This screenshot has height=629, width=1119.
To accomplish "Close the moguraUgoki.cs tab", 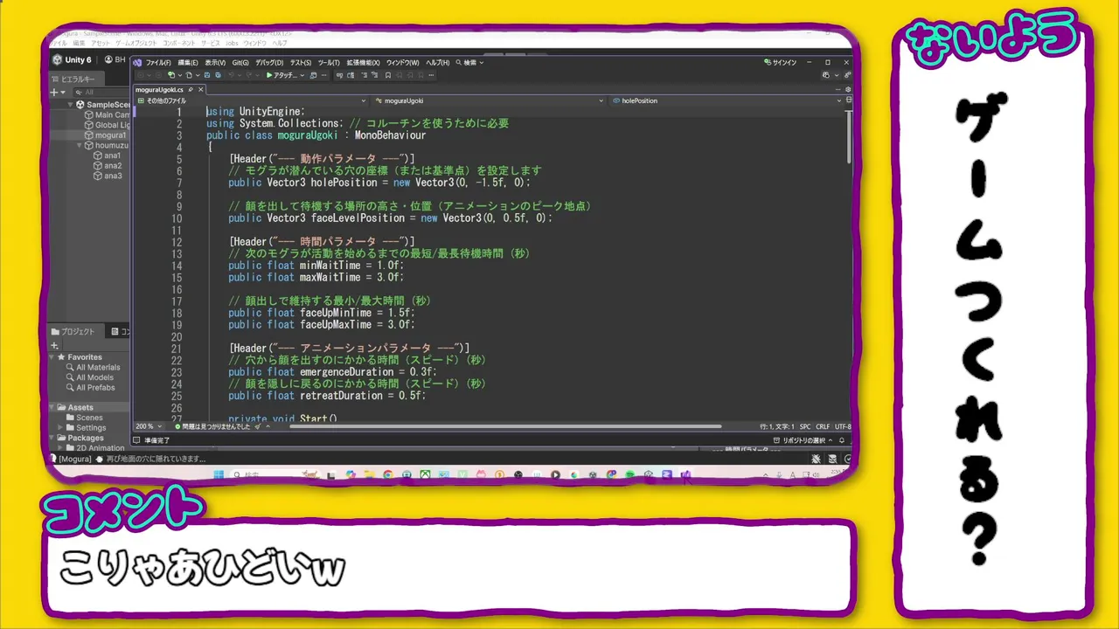I will [x=201, y=89].
